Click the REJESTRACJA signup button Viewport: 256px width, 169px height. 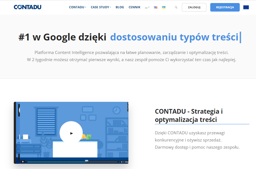click(225, 7)
